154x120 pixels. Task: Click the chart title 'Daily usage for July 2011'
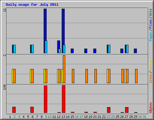click(x=32, y=4)
